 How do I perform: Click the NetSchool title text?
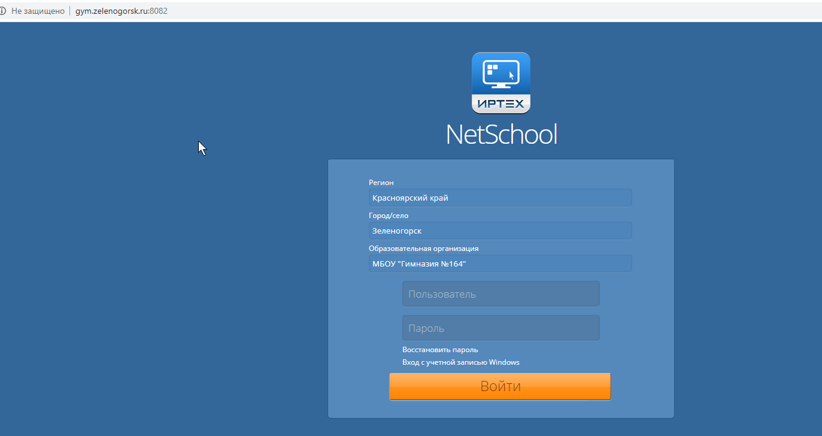(501, 134)
